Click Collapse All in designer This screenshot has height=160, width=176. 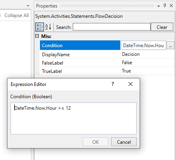click(x=17, y=15)
